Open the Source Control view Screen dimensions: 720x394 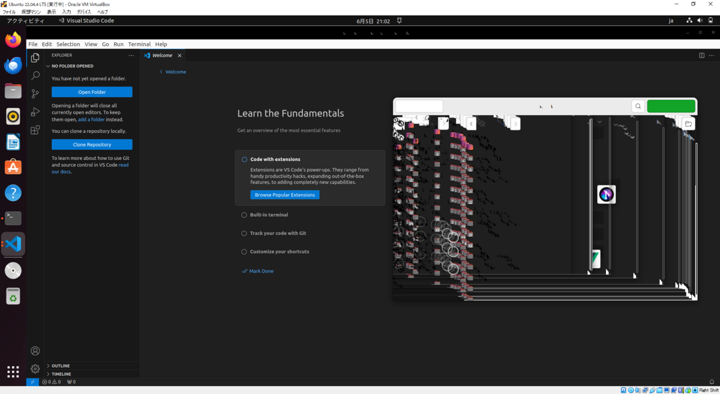35,94
